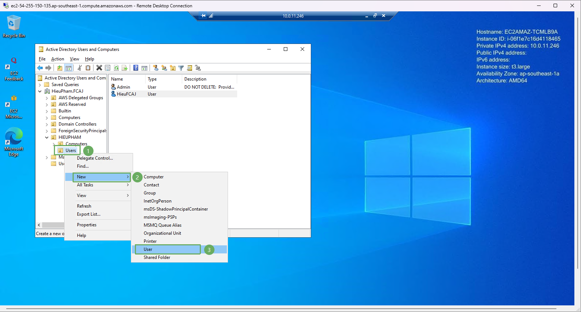
Task: Collapse the HIEUPHAM organizational unit node
Action: (x=47, y=137)
